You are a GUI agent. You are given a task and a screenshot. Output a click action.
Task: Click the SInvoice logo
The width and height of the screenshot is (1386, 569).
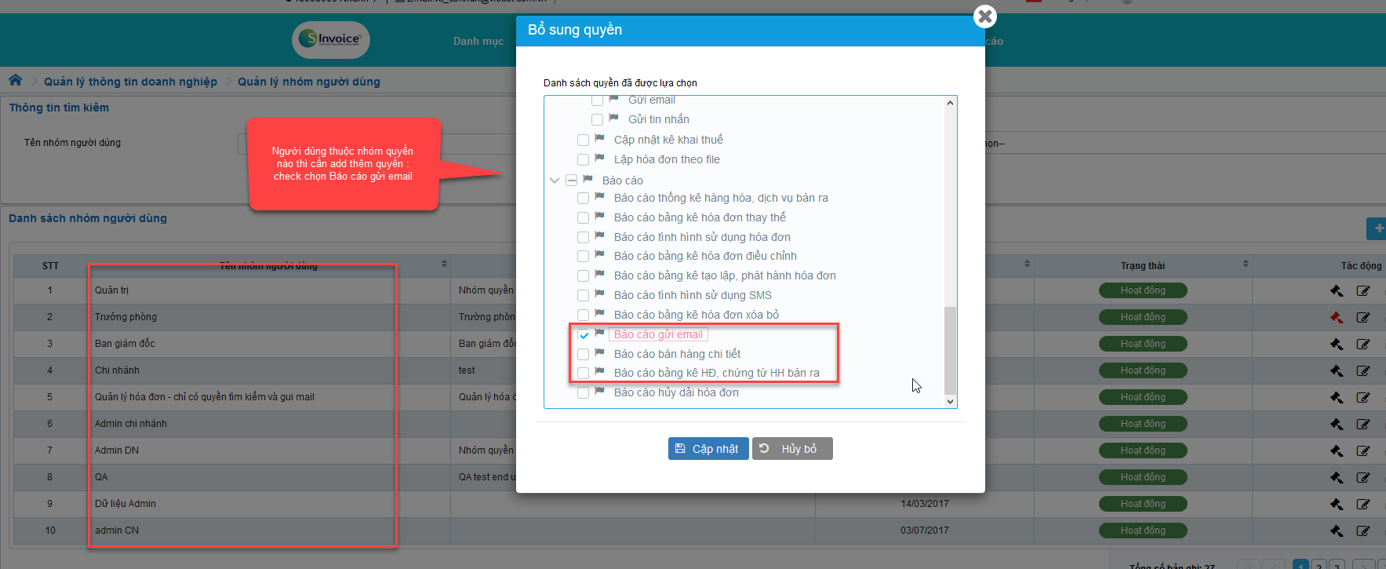click(331, 39)
